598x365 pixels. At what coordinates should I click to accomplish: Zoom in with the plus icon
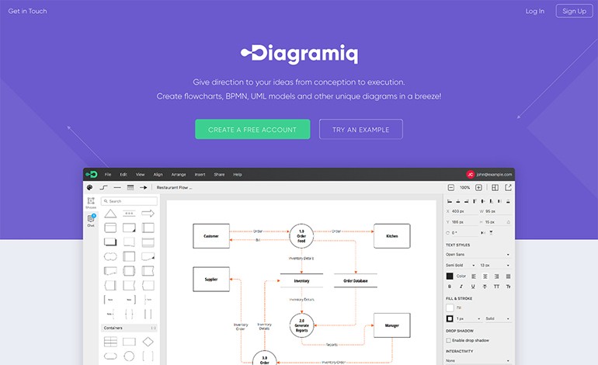[478, 187]
